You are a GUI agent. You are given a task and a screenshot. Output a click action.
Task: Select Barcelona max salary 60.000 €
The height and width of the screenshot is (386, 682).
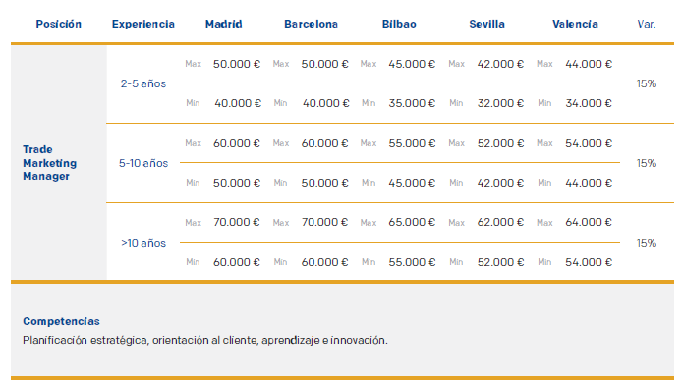(324, 143)
